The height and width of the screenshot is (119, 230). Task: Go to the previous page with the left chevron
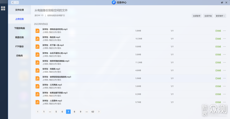(38, 112)
